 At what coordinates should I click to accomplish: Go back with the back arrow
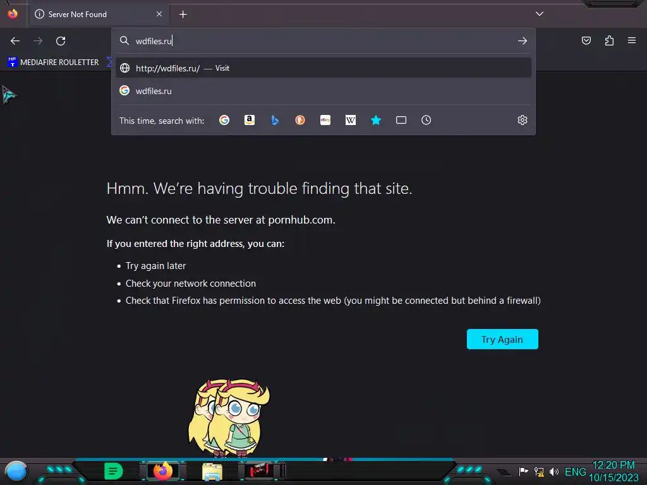tap(15, 41)
